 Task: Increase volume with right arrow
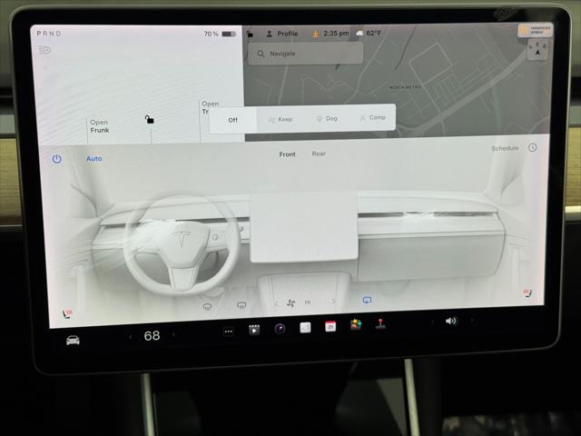pyautogui.click(x=472, y=320)
